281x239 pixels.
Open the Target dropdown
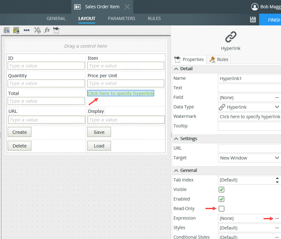point(249,158)
